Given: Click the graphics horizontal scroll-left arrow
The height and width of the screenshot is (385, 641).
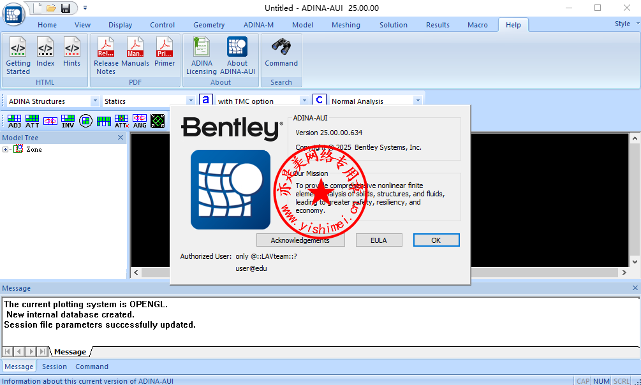Looking at the screenshot, I should (x=136, y=273).
